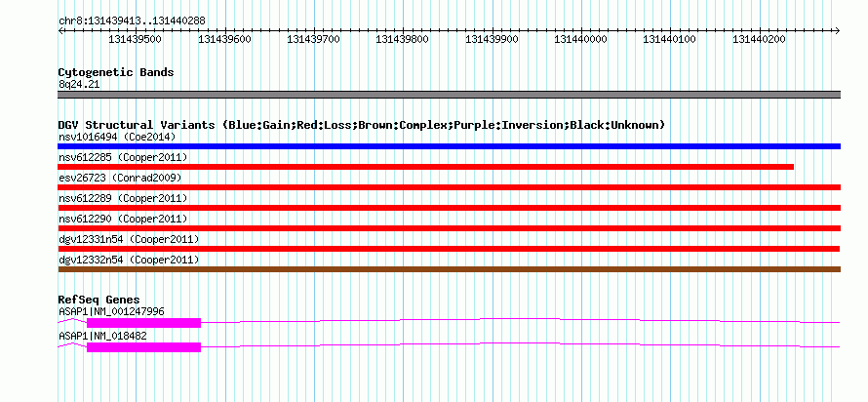The width and height of the screenshot is (868, 402).
Task: Click the brown dgv12332n54 complex variant bar
Action: pyautogui.click(x=449, y=269)
